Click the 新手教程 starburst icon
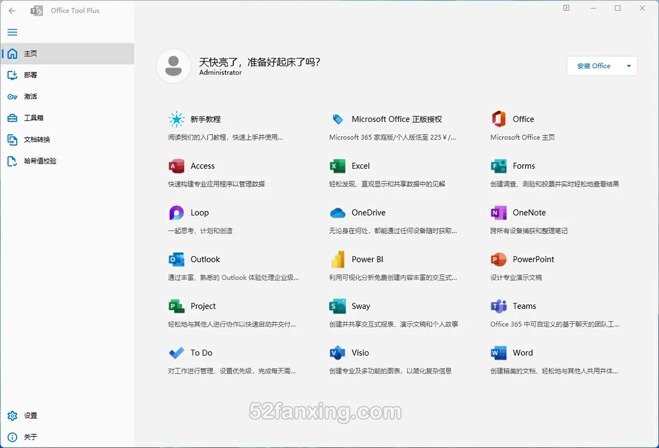 click(176, 119)
